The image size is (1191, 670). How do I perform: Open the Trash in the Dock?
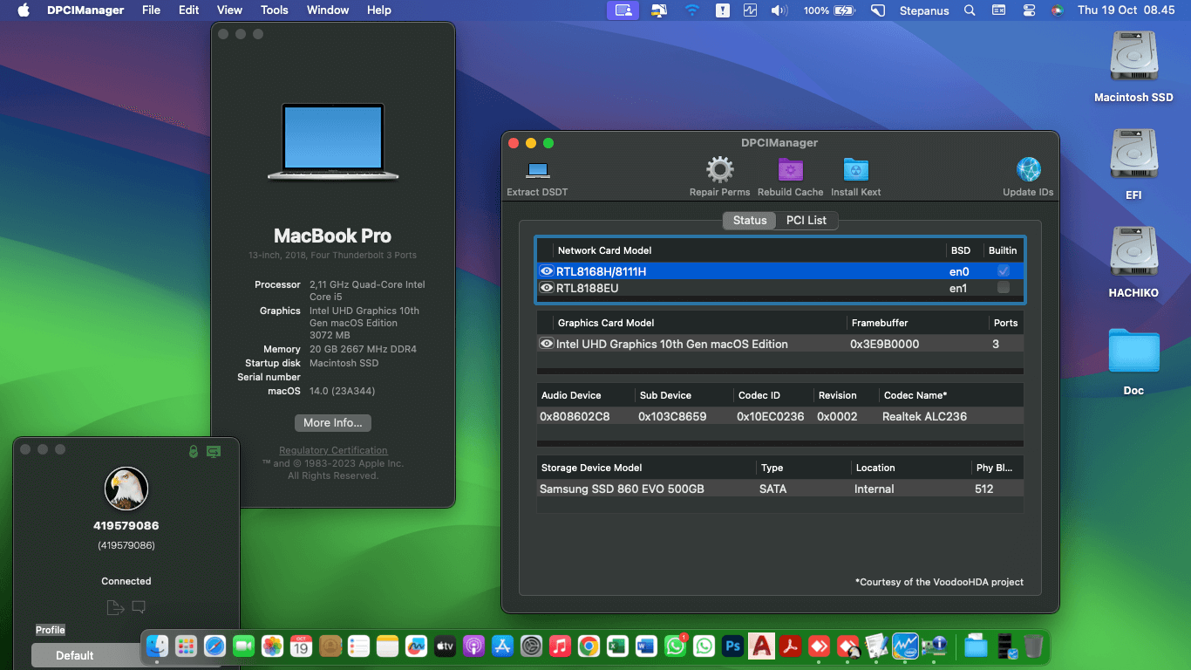click(x=1033, y=646)
